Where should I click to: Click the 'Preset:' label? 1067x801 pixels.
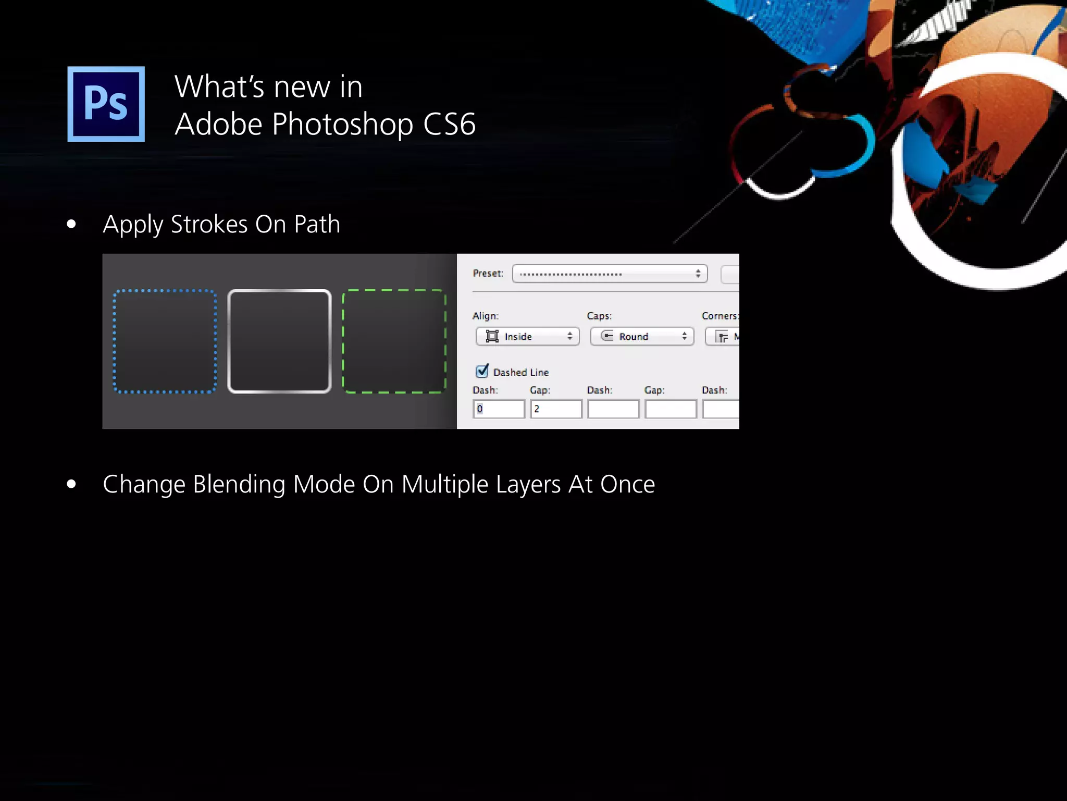coord(488,273)
